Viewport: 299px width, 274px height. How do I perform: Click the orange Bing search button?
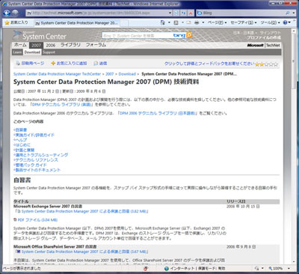pyautogui.click(x=189, y=35)
